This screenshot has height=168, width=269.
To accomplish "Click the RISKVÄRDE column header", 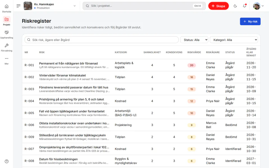I will [194, 52].
